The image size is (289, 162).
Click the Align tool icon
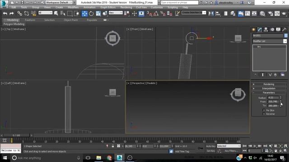pyautogui.click(x=218, y=13)
